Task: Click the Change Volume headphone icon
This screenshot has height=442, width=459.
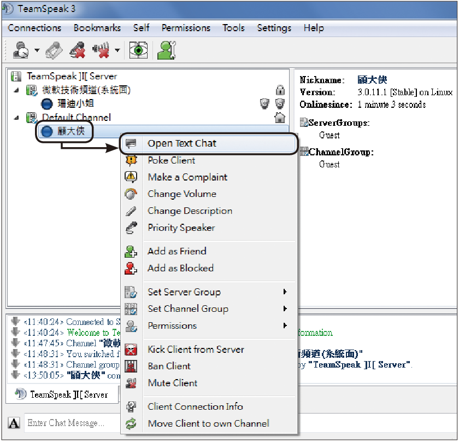Action: coord(131,194)
